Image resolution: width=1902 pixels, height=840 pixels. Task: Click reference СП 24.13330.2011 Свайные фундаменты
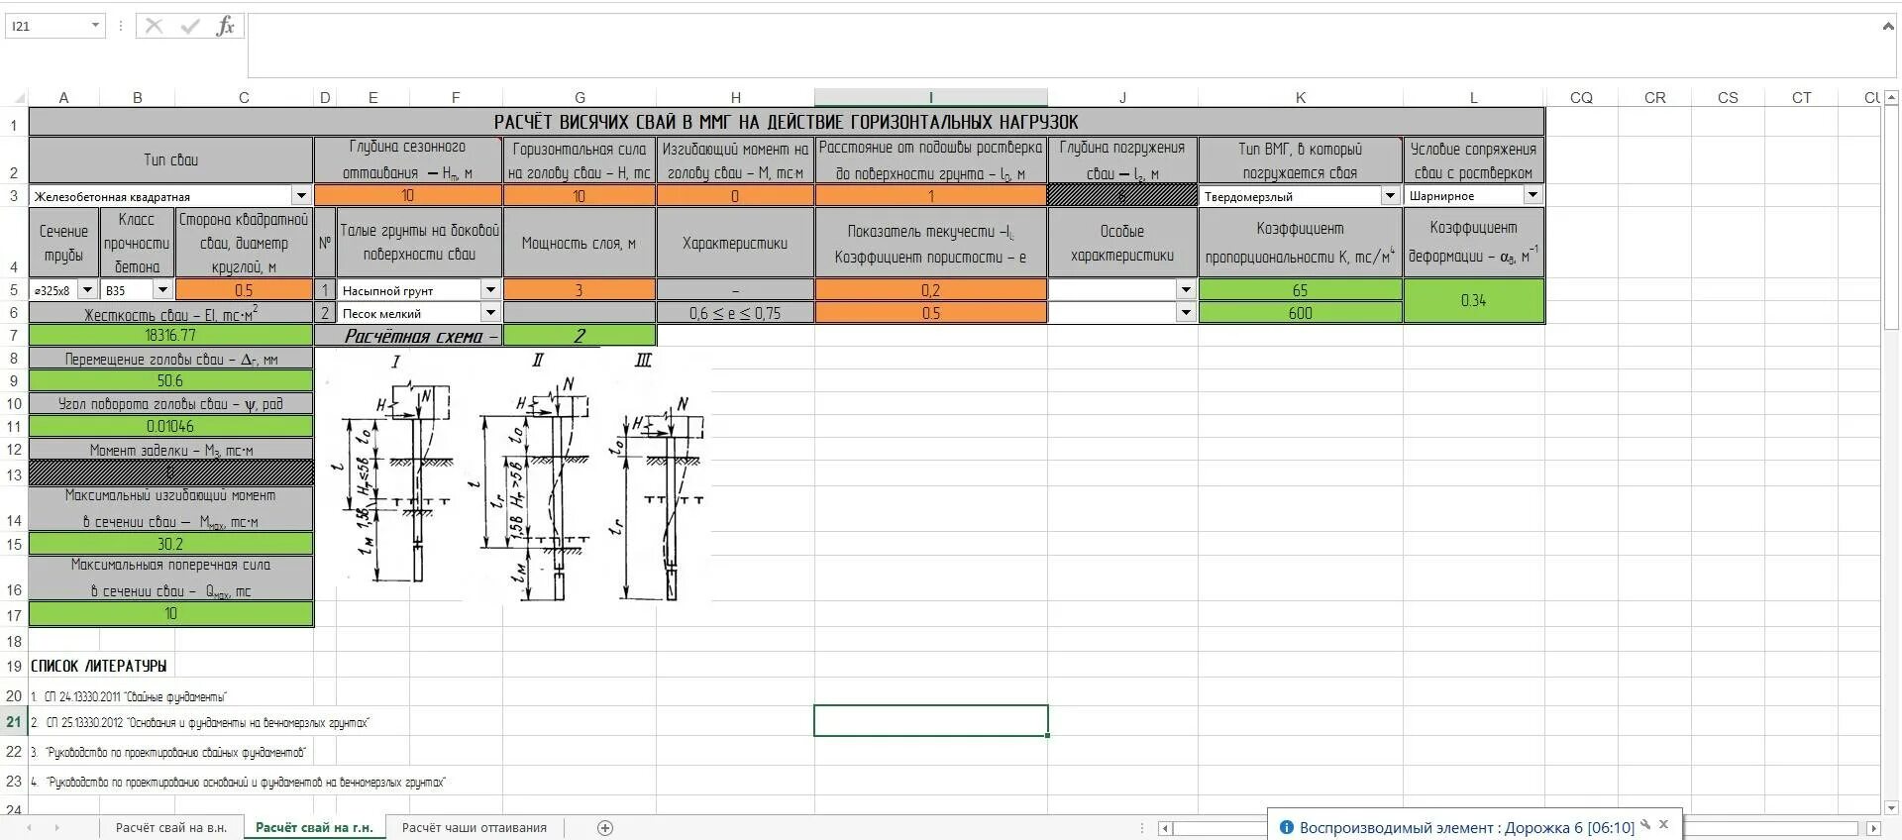pyautogui.click(x=129, y=696)
